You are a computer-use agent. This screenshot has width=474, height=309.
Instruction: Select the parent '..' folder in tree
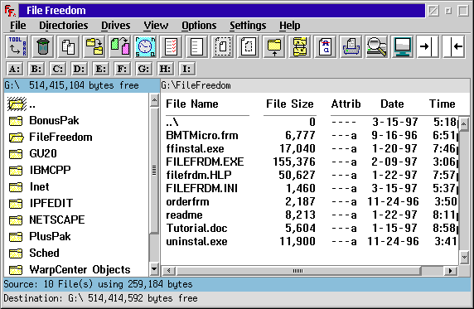tap(22, 104)
